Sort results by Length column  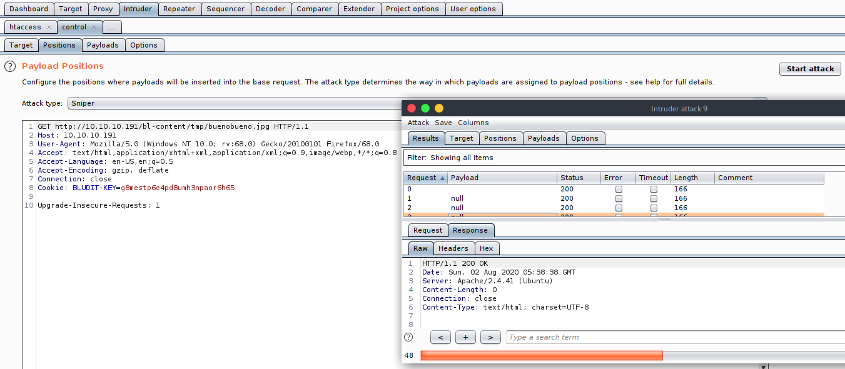point(692,178)
